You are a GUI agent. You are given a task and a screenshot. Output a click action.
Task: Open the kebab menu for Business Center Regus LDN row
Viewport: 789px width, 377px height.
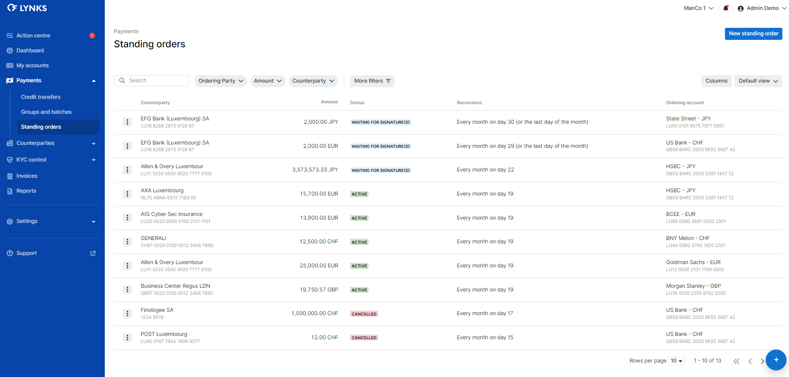point(127,289)
